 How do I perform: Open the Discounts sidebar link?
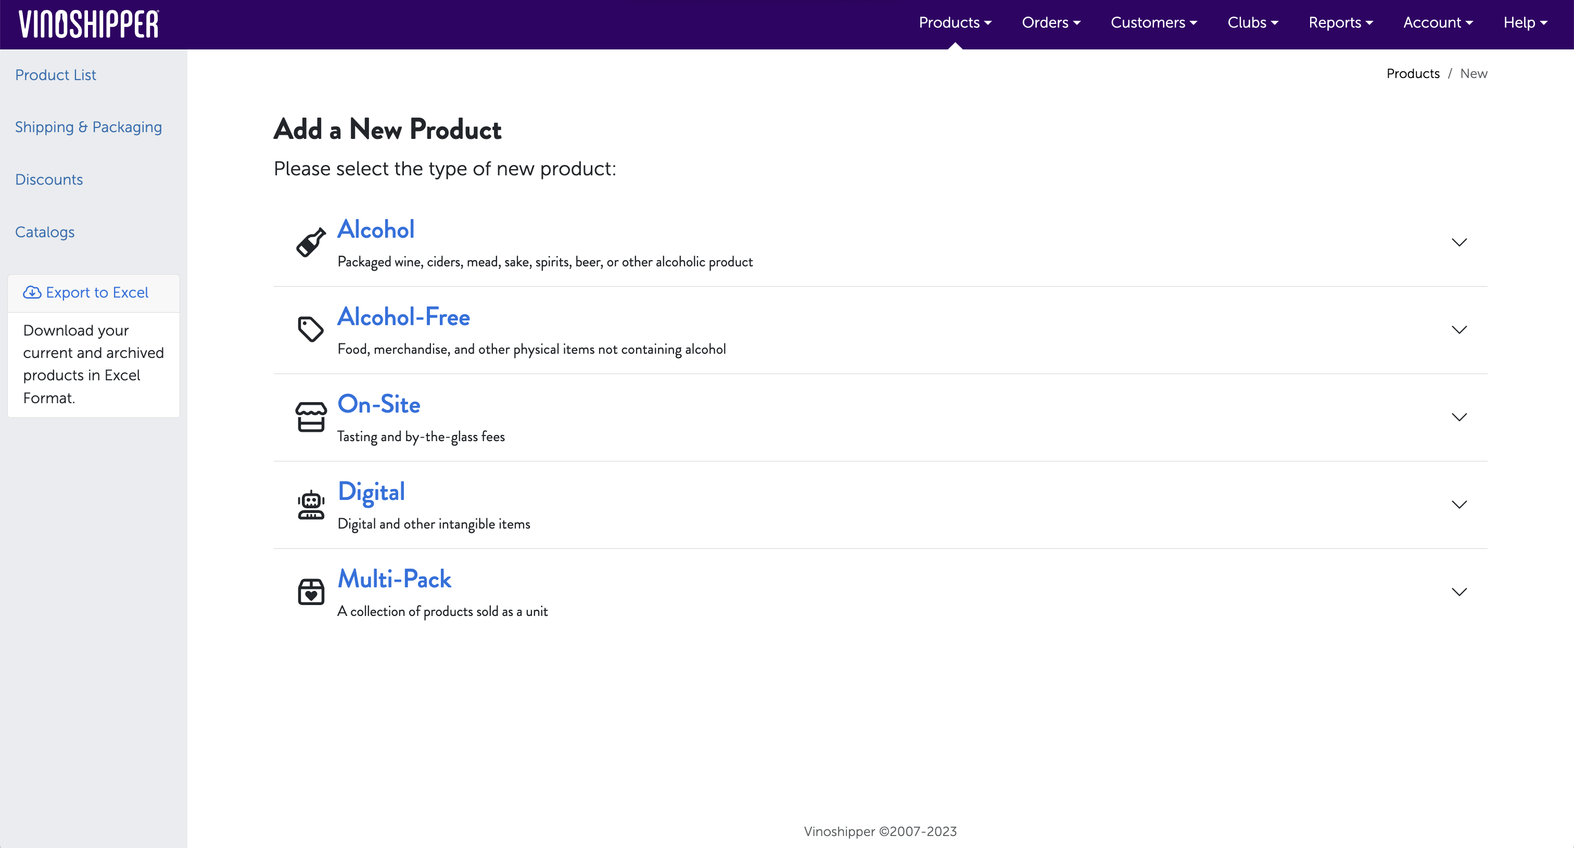point(49,179)
